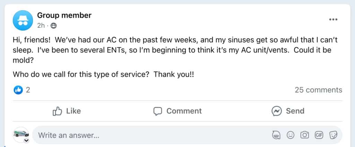Open the 25 comments link
The height and width of the screenshot is (147, 355).
[x=318, y=90]
